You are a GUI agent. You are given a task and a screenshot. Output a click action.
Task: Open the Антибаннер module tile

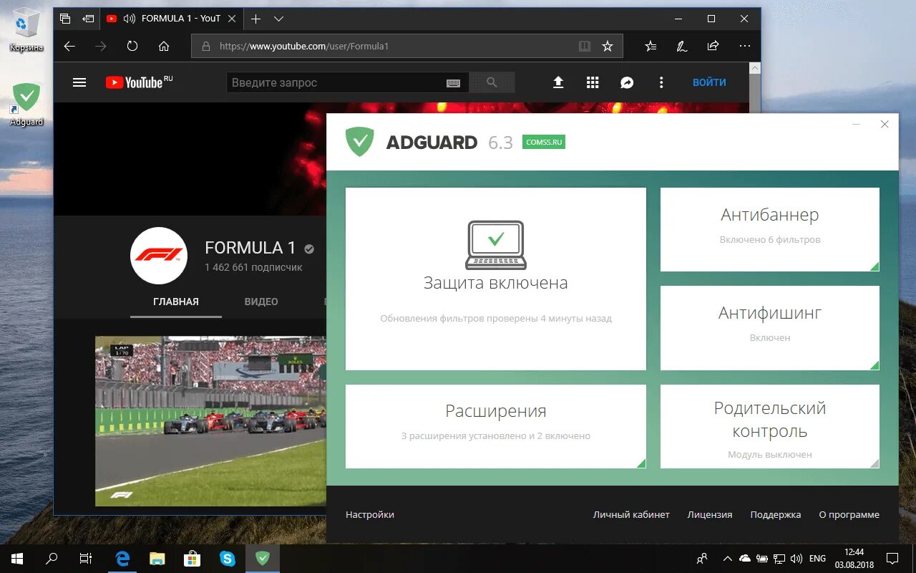coord(769,229)
